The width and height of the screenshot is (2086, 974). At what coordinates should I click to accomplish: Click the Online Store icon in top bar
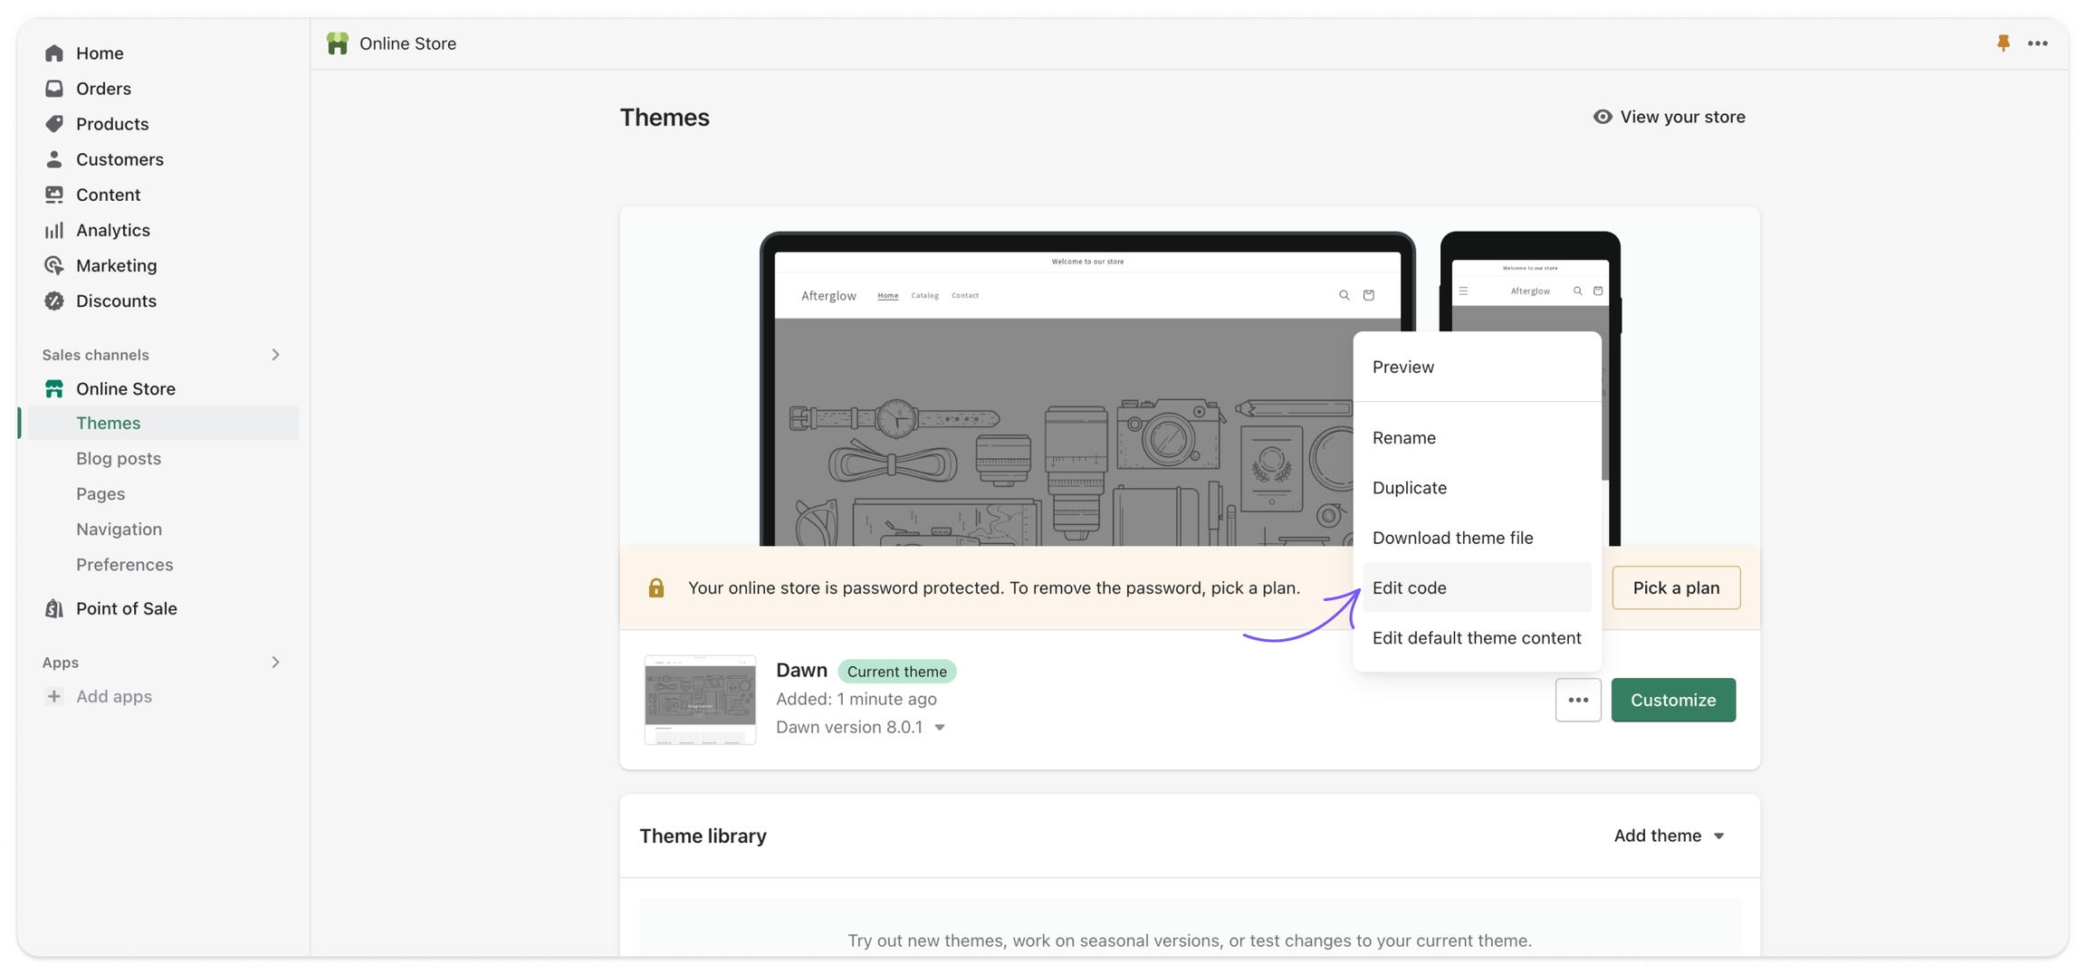338,43
